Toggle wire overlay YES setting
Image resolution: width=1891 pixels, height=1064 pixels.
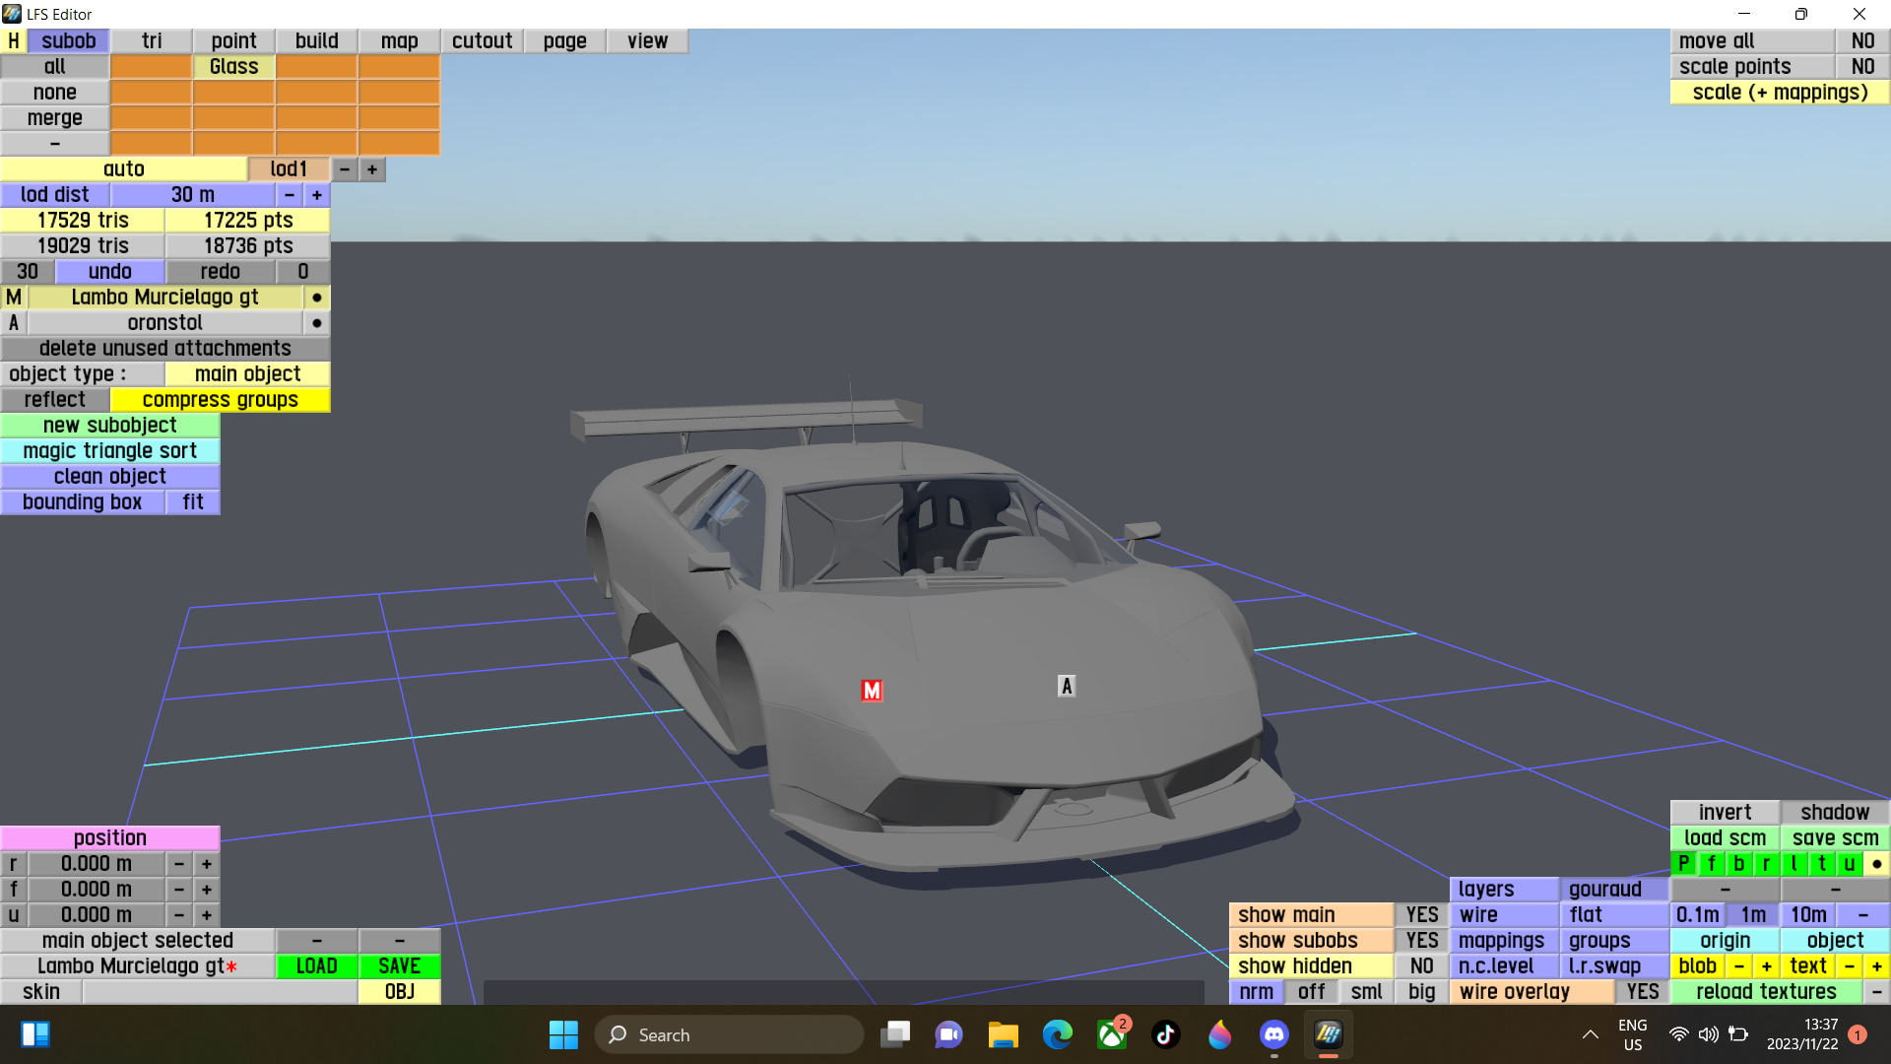pos(1642,992)
